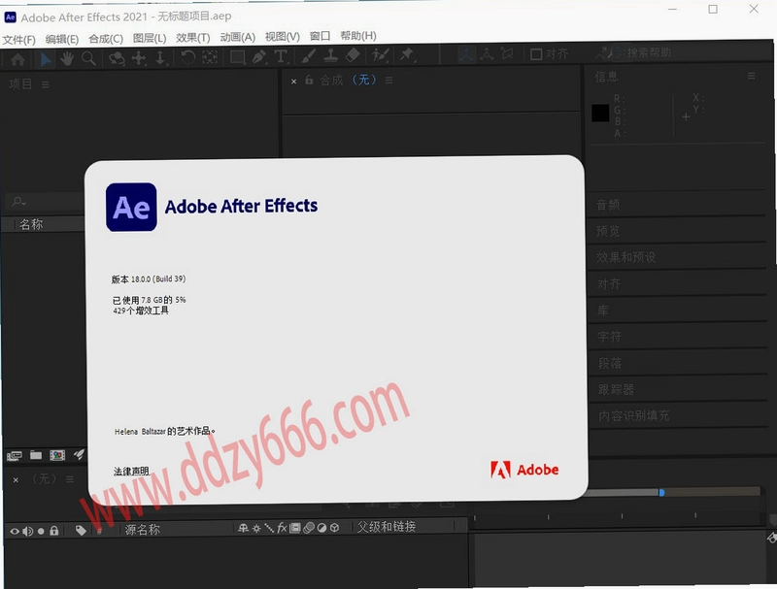Open the 图层(L) menu
Screen dimensions: 777x589
(150, 38)
